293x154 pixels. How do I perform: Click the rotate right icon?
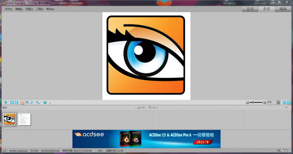tap(16, 102)
